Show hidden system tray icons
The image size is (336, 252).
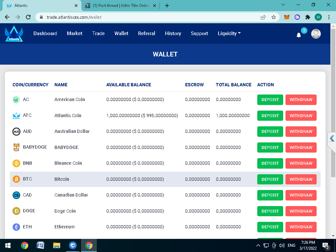(x=258, y=245)
